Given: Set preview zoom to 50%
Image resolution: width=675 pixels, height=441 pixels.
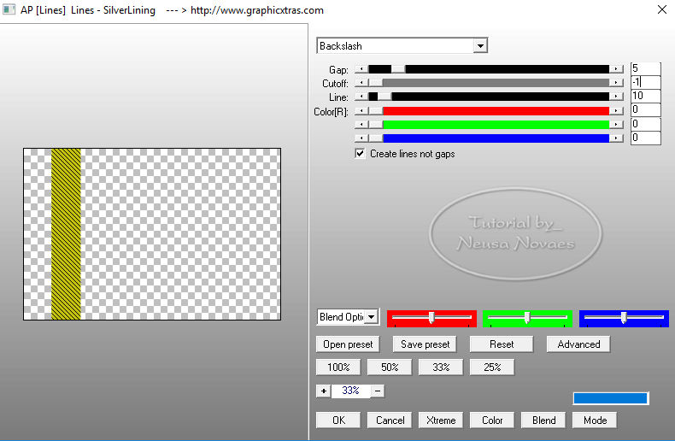Looking at the screenshot, I should [x=390, y=367].
